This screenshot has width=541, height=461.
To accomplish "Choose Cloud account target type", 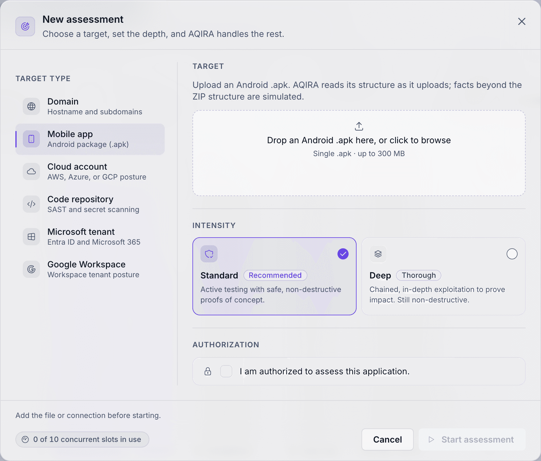I will pyautogui.click(x=90, y=171).
